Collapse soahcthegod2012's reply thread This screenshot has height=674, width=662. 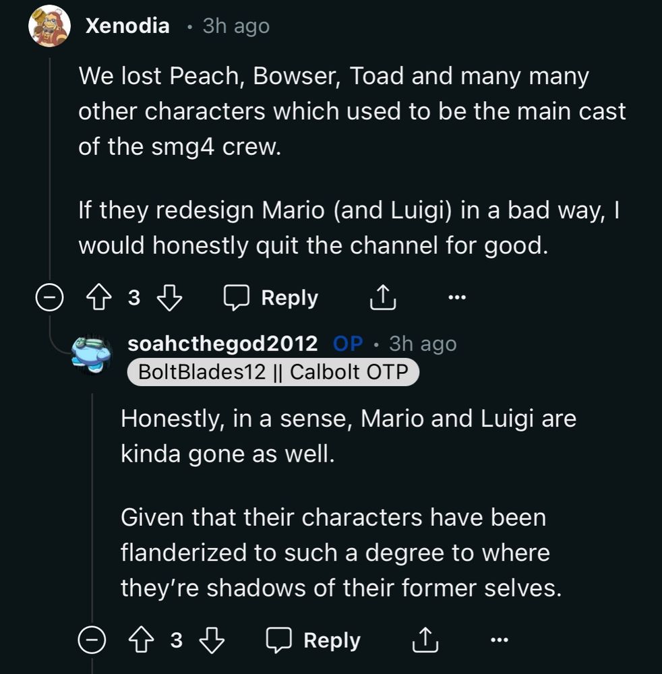pos(92,640)
